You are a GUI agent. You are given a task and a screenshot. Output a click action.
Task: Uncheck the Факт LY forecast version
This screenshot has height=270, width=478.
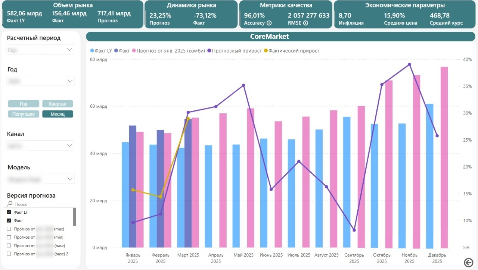point(9,212)
